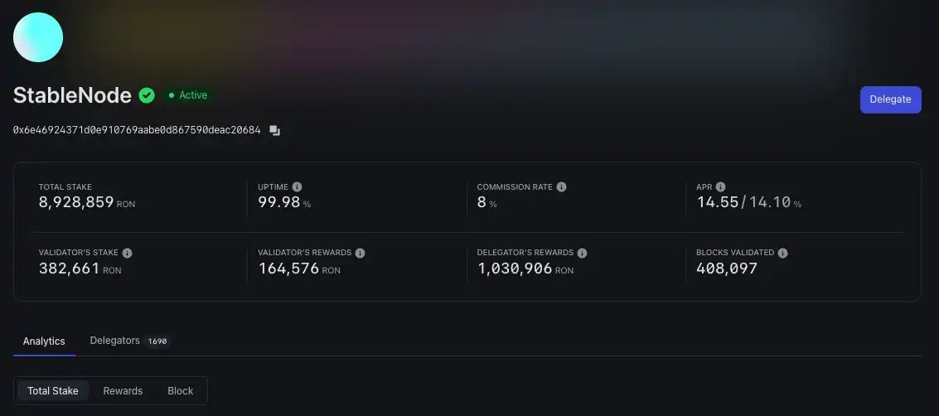Viewport: 939px width, 416px height.
Task: Click the green verified checkmark badge
Action: click(147, 95)
